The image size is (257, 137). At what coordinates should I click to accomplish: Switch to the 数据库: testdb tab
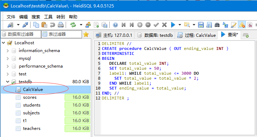point(155,35)
